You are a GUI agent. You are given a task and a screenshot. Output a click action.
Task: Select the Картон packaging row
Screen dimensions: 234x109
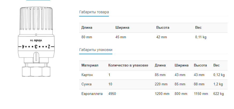point(153,75)
